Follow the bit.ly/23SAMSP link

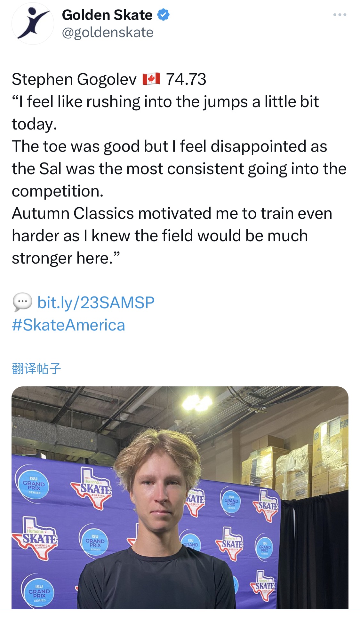point(96,302)
